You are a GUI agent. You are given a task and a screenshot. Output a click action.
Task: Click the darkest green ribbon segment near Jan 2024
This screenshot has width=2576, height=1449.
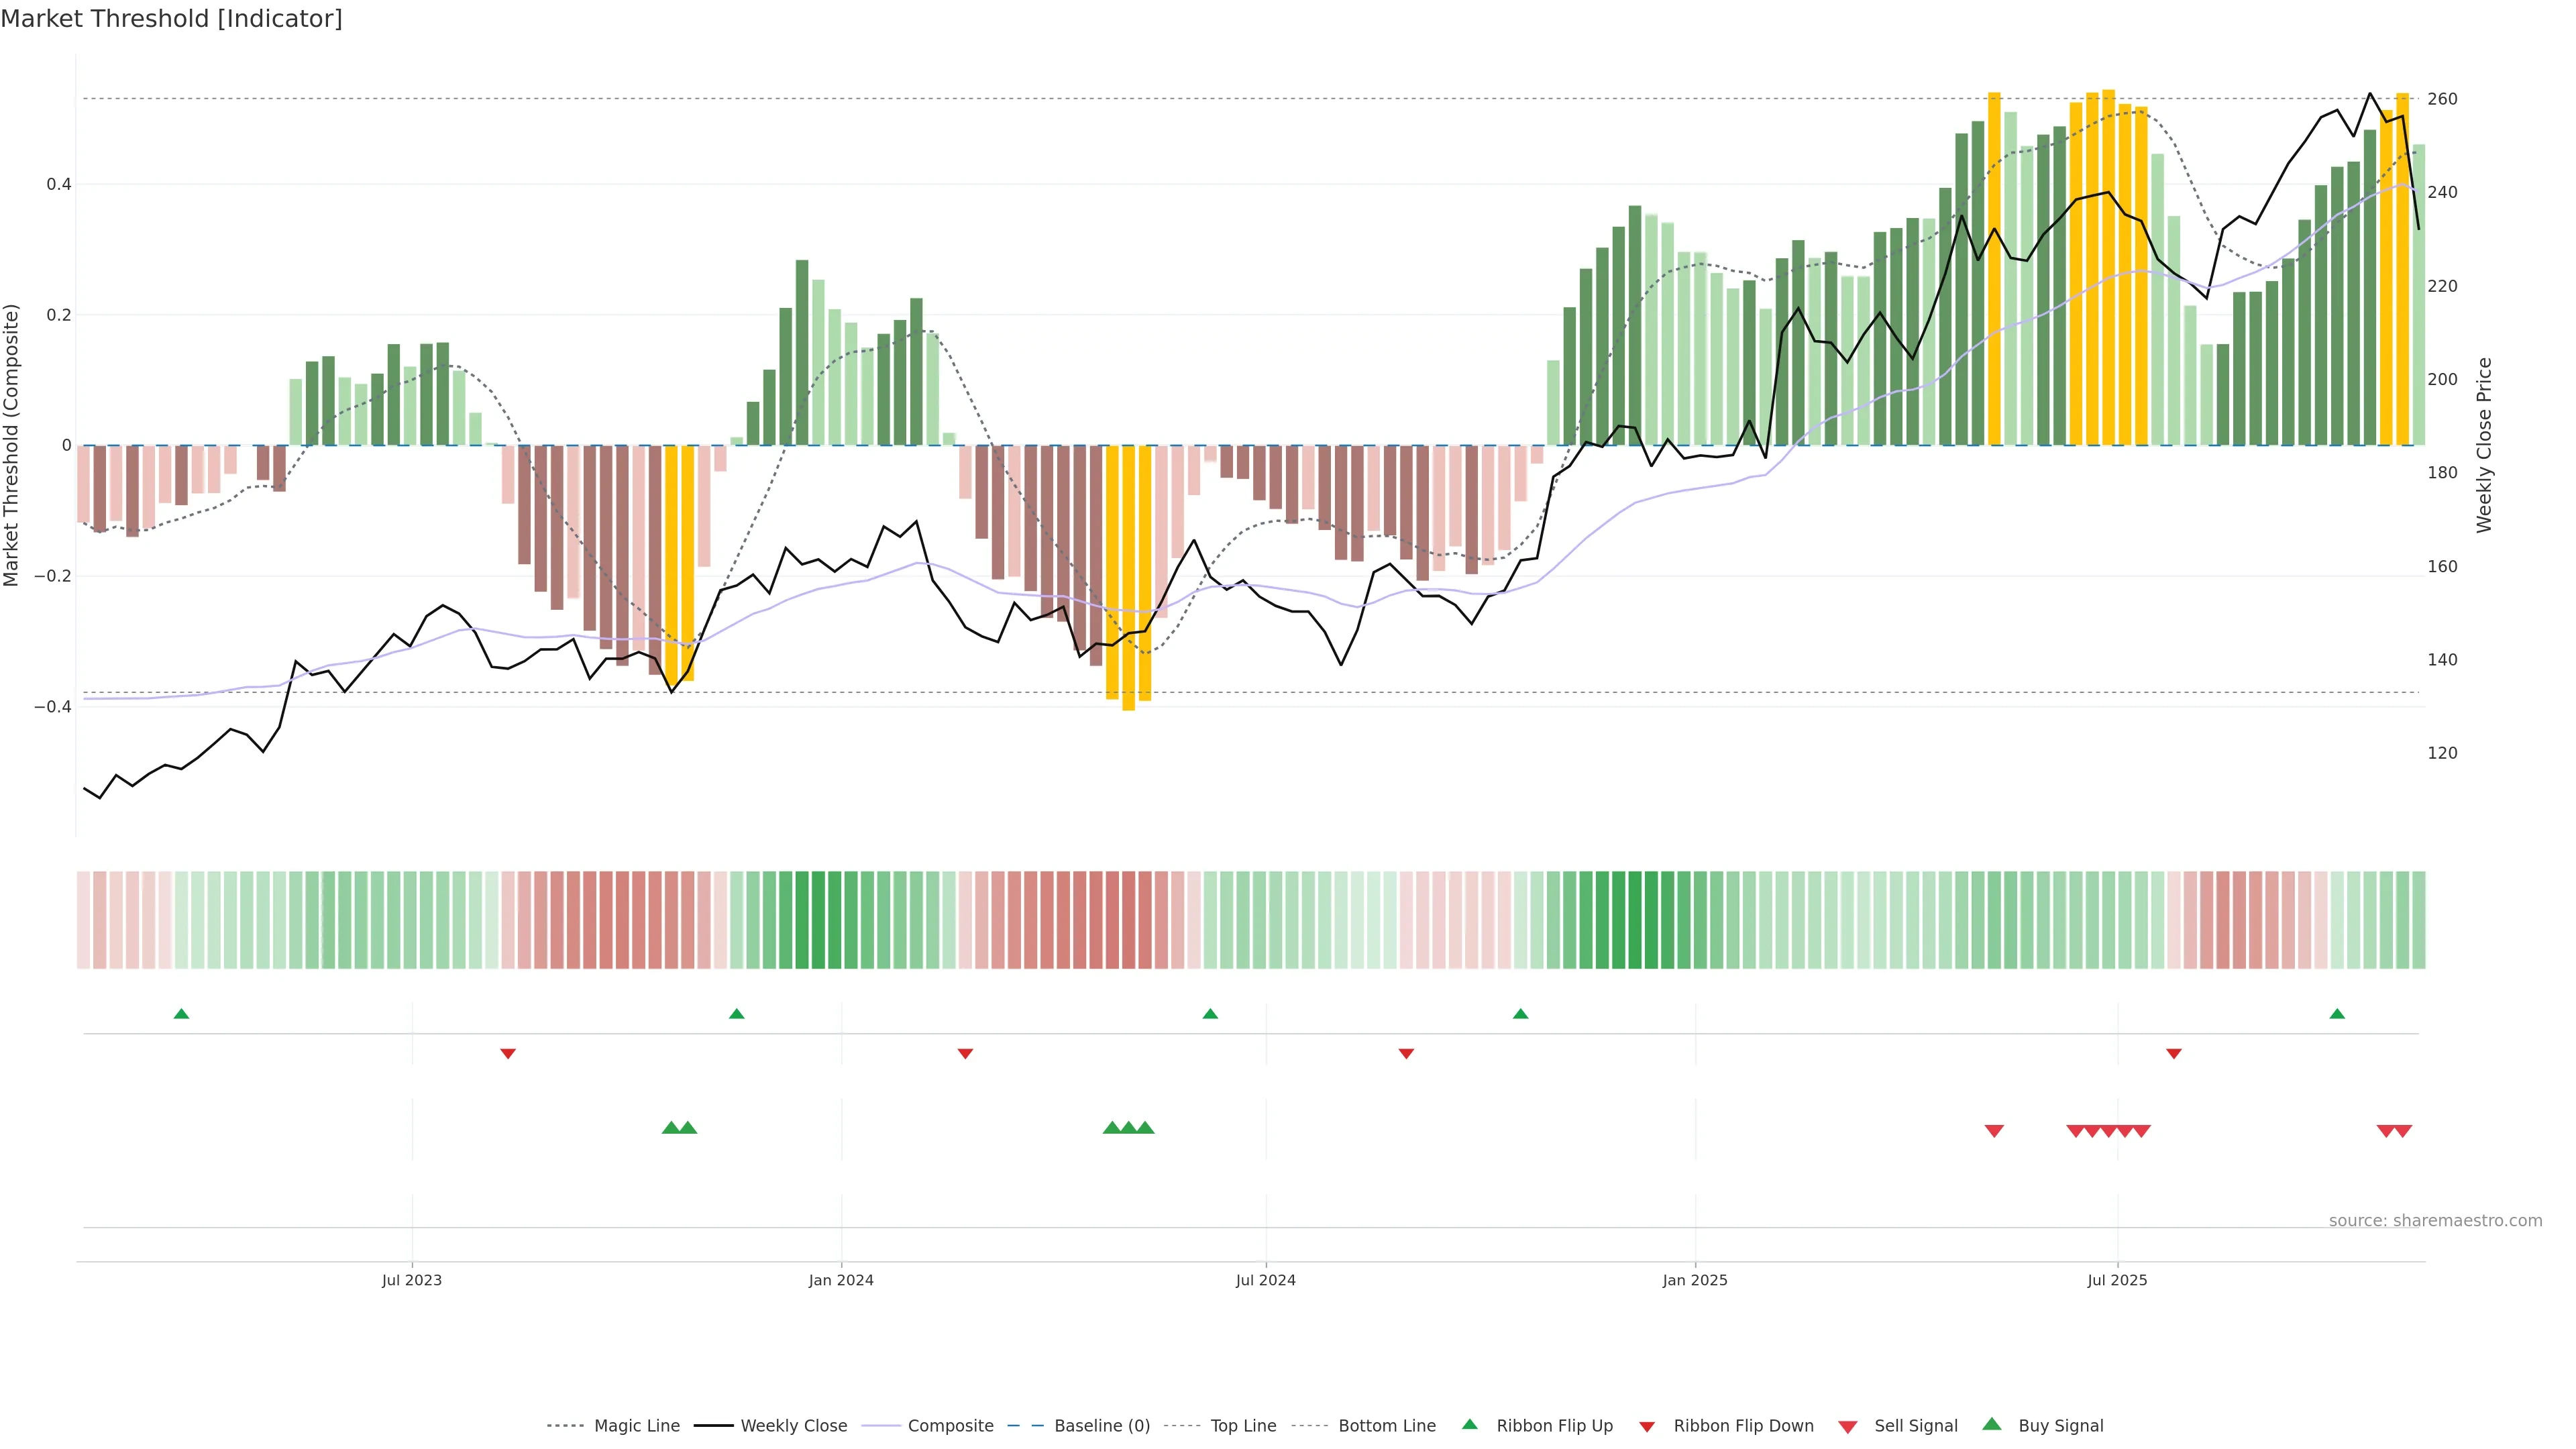point(818,920)
